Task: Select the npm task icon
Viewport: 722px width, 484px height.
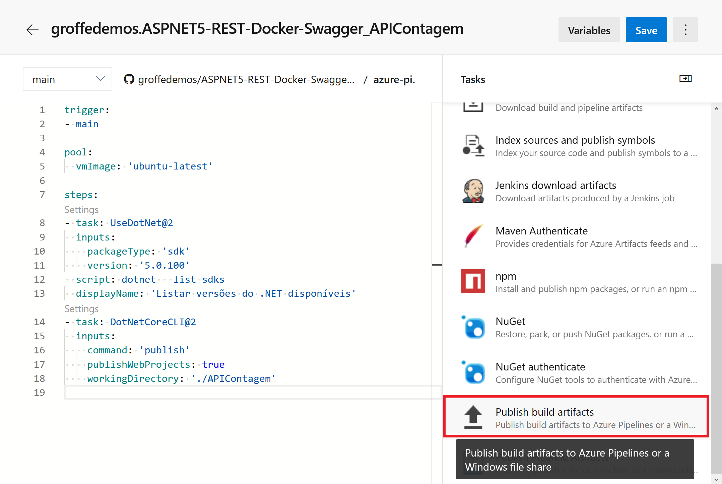Action: [x=473, y=281]
